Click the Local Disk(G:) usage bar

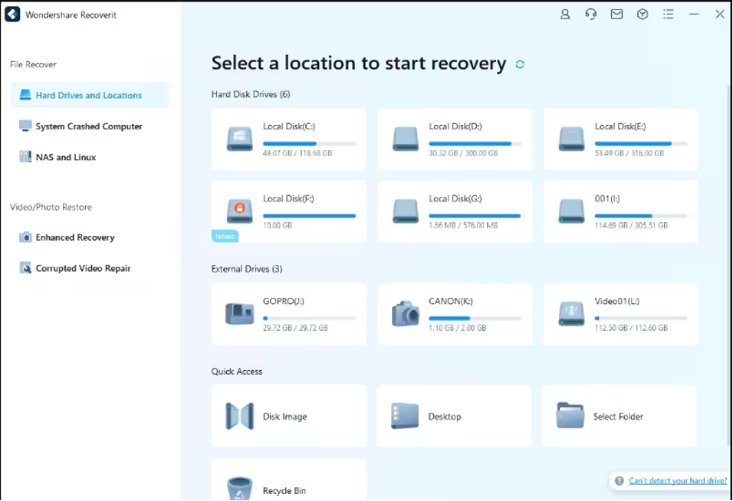475,216
